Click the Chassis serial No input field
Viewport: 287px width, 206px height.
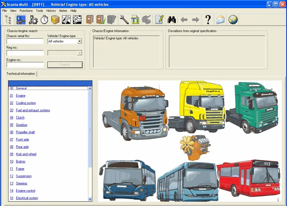tap(25, 41)
